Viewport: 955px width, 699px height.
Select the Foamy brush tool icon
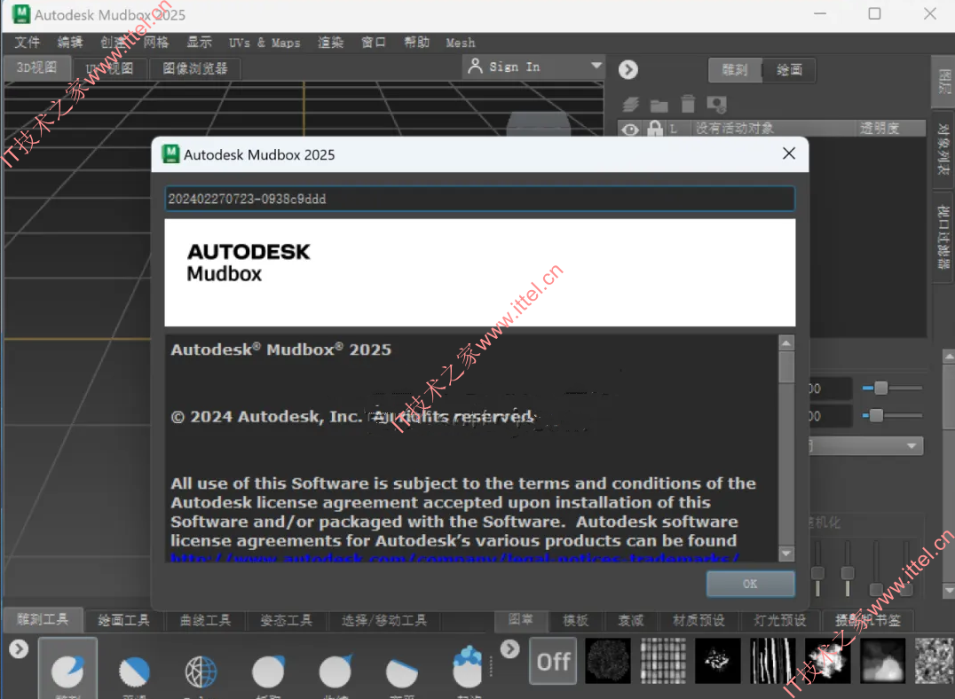(468, 667)
